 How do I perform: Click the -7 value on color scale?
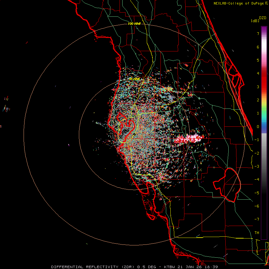pos(257,219)
